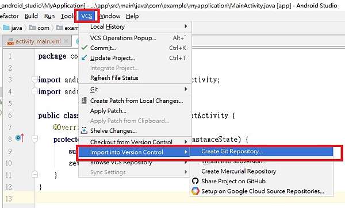The image size is (345, 208).
Task: Expand the Git submenu
Action: (135, 90)
